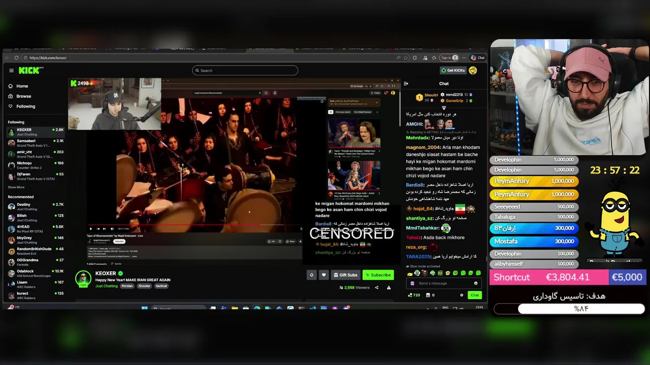Open the channel points shop icon
Viewport: 650px width, 365px height.
(428, 295)
